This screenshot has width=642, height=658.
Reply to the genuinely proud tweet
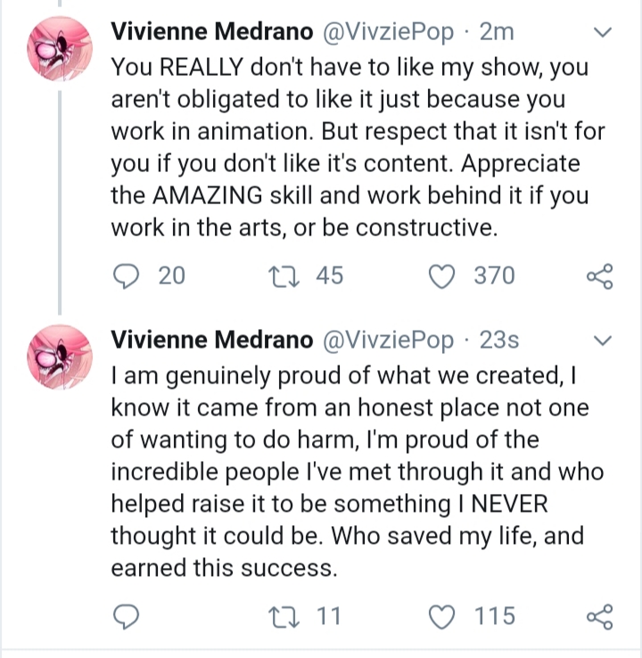click(x=126, y=616)
